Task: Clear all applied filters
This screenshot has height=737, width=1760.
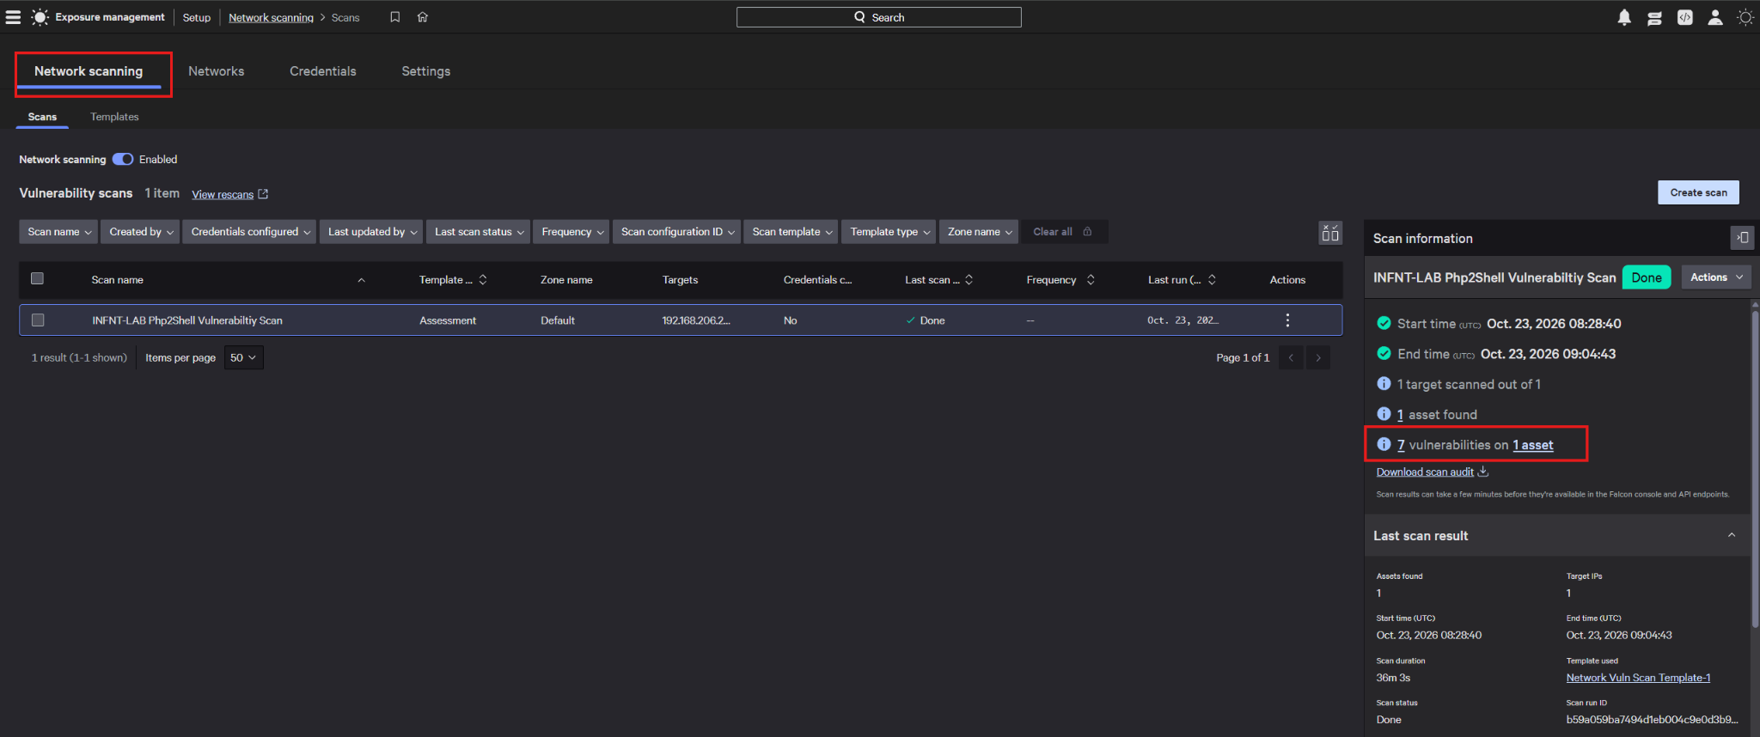Action: pos(1063,232)
